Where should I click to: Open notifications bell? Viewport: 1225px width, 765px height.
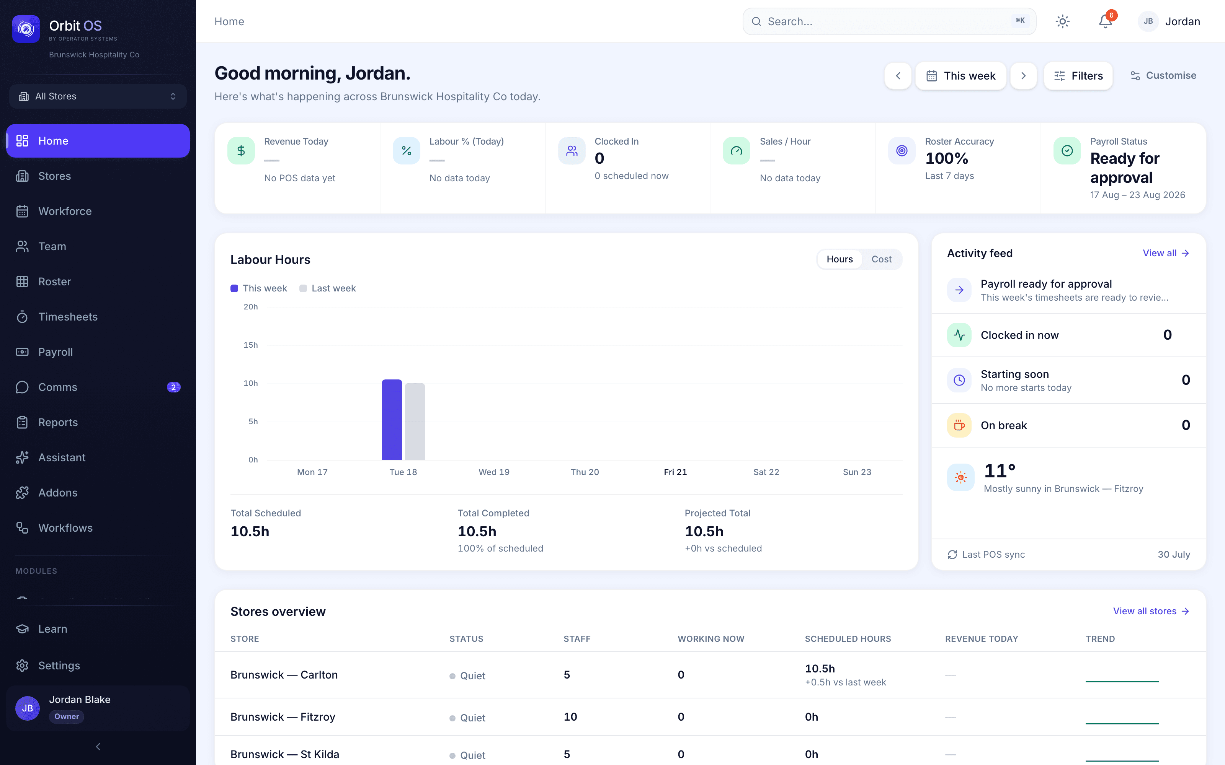tap(1105, 21)
